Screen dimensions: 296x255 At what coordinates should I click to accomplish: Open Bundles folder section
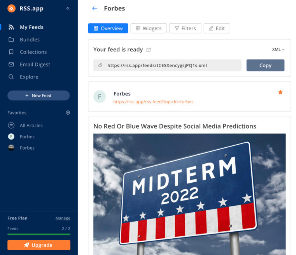coord(30,40)
